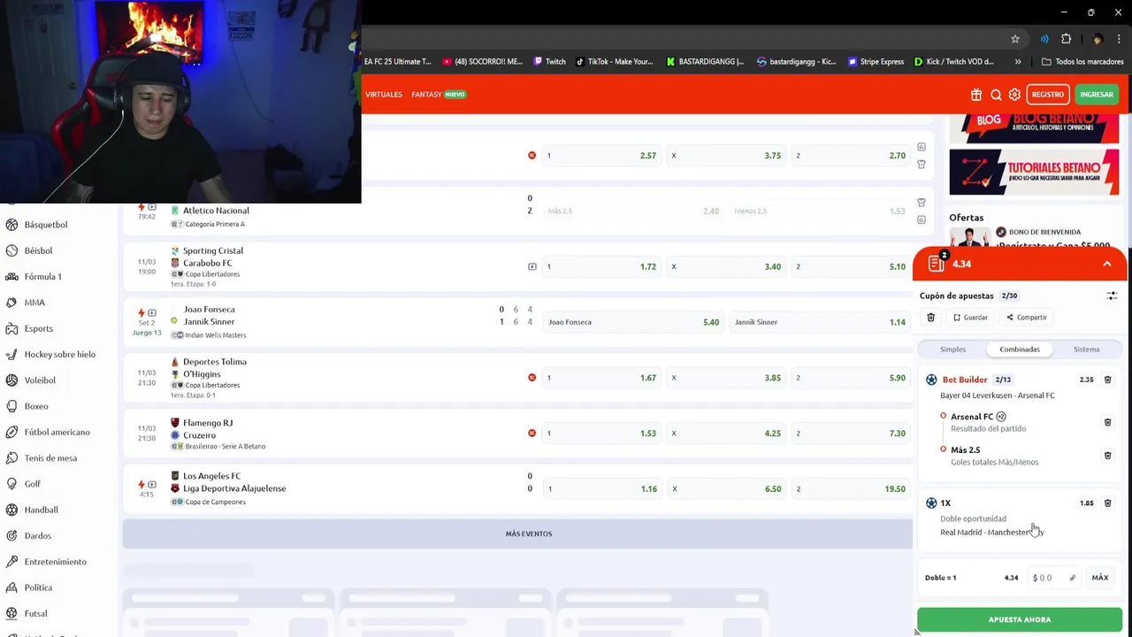Select odds 1.72 for Sporting Cristal win
Viewport: 1132px width, 637px height.
pos(602,266)
